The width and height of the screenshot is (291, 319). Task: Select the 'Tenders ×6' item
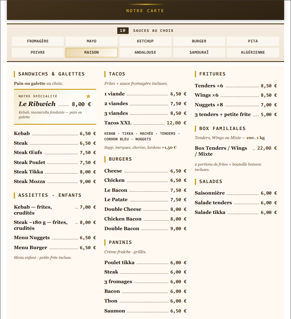236,86
